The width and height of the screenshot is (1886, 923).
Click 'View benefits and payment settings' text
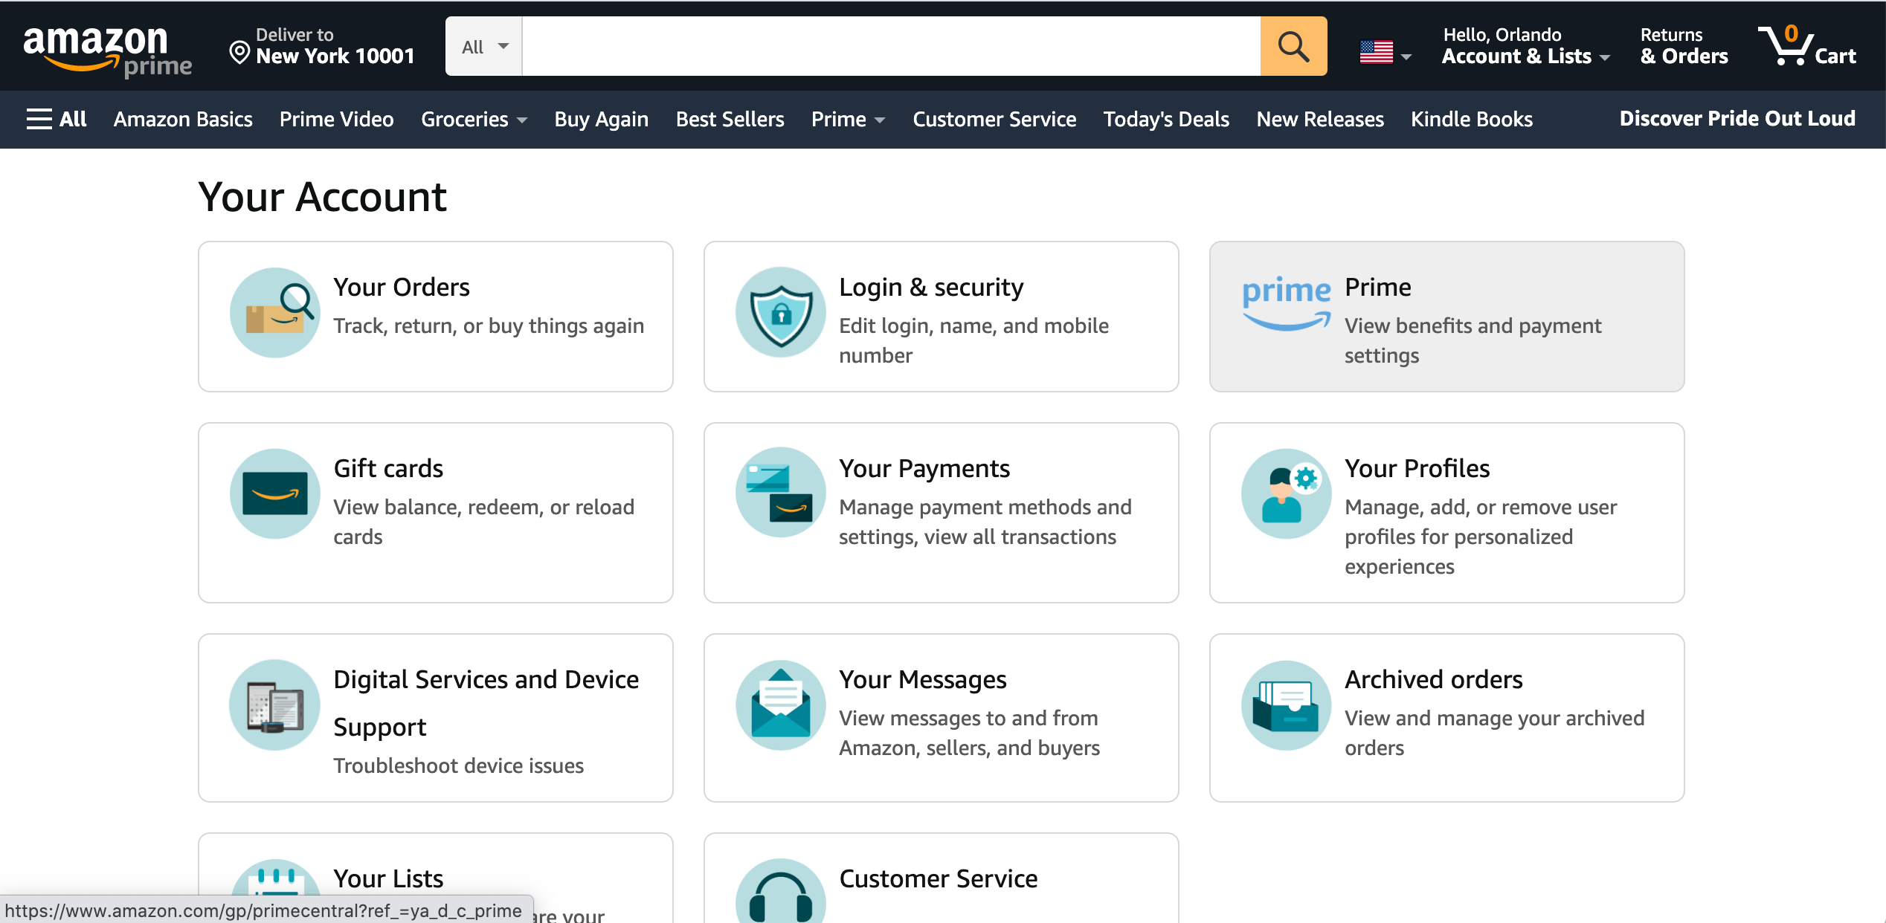[1473, 340]
